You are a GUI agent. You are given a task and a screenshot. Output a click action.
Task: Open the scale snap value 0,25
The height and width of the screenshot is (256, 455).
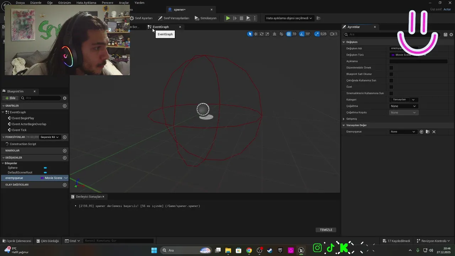coord(323,34)
